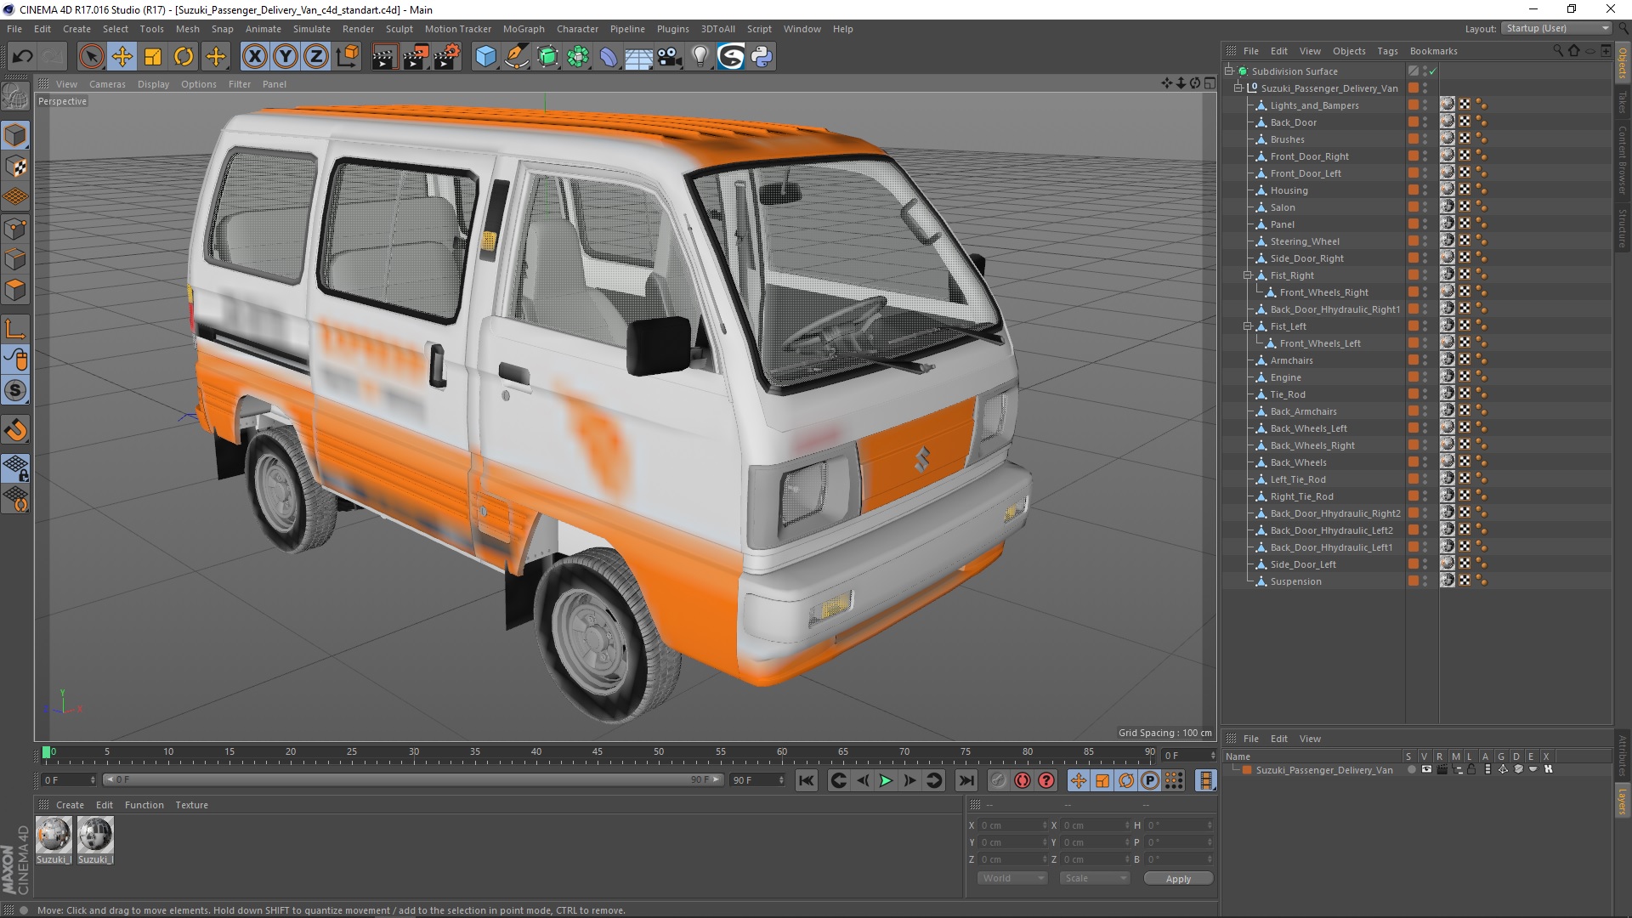Click the green Play Forwards button
The width and height of the screenshot is (1632, 918).
point(886,780)
